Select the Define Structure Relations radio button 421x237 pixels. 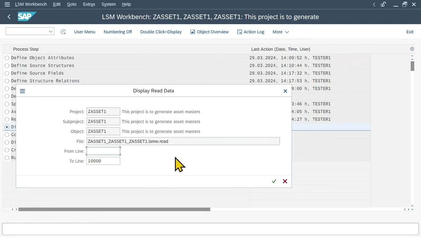(x=7, y=81)
